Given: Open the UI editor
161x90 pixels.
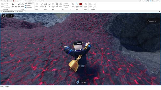Looking at the screenshot, I should pos(49,5).
